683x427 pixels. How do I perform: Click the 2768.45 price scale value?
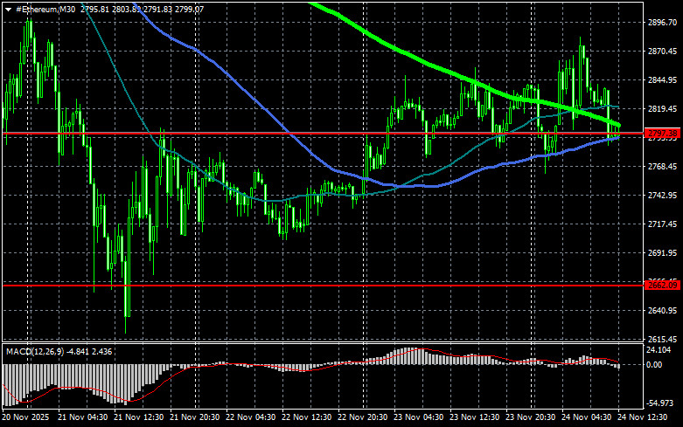click(x=663, y=167)
